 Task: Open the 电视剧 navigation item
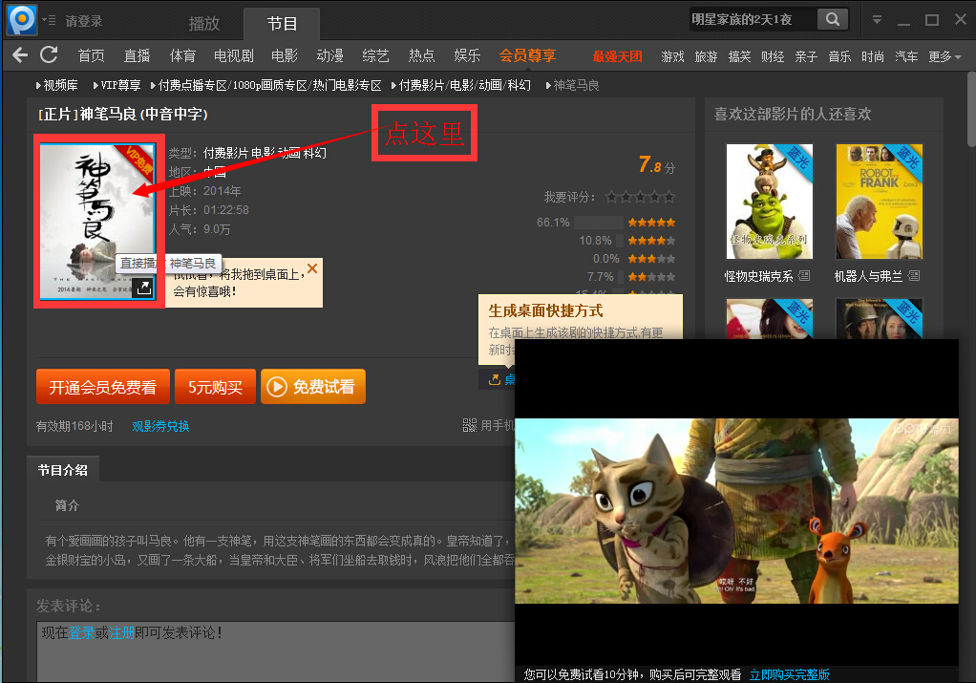pyautogui.click(x=233, y=56)
